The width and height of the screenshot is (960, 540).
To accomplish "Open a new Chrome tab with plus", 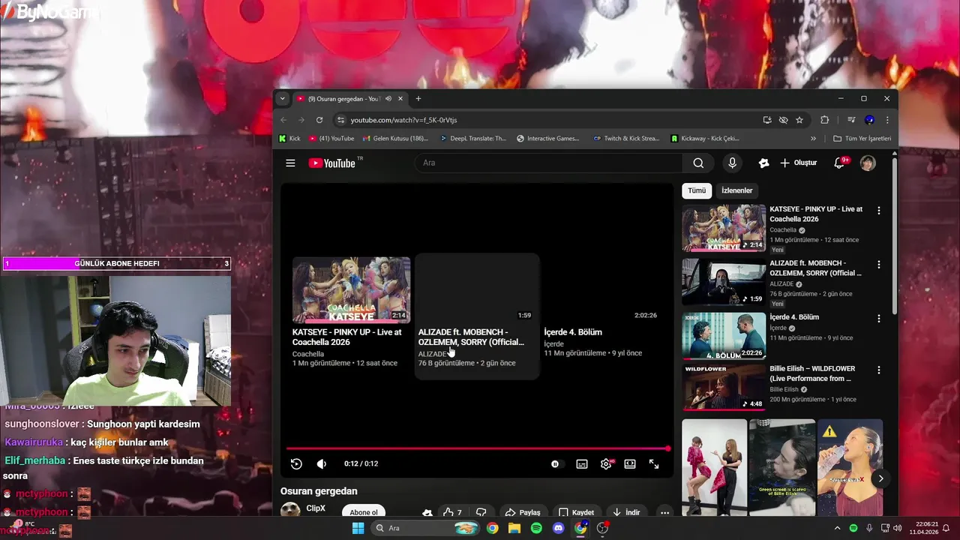I will click(x=418, y=98).
